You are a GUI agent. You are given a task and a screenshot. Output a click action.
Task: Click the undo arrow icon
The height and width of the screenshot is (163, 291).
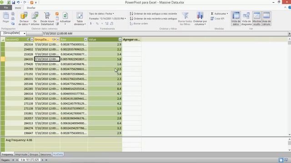(18, 2)
